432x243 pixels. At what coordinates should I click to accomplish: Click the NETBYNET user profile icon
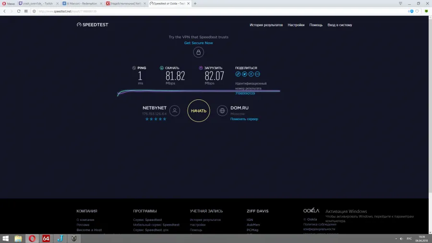pos(175,111)
